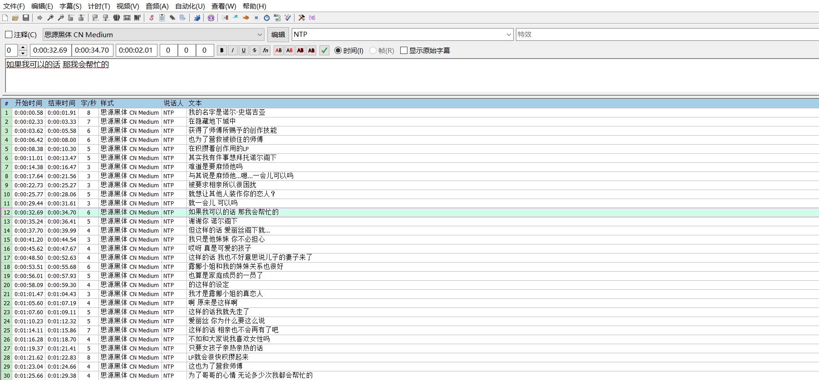Pick shadow color AB swatch
This screenshot has height=380, width=819.
311,50
